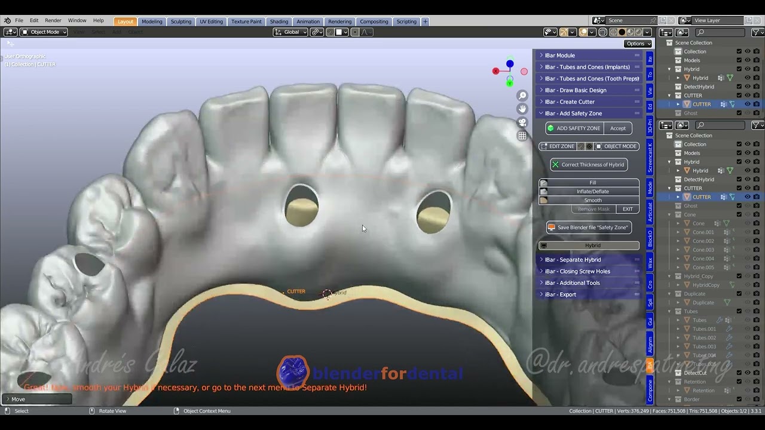
Task: Switch to the Shading workspace tab
Action: point(279,21)
